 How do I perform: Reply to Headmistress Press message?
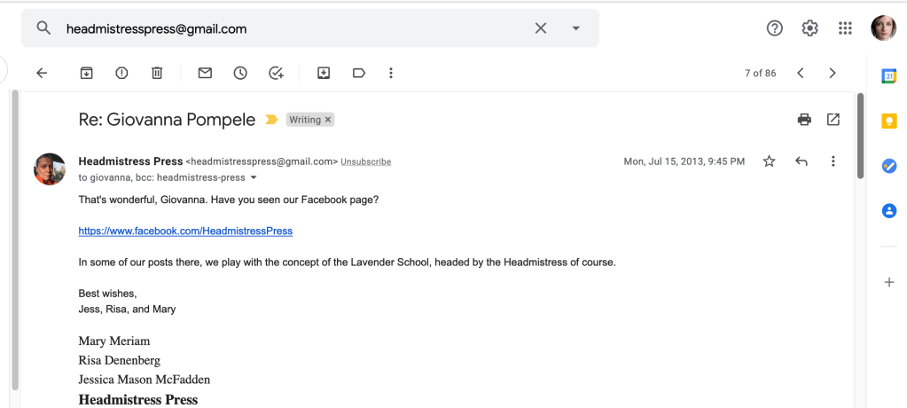[801, 161]
